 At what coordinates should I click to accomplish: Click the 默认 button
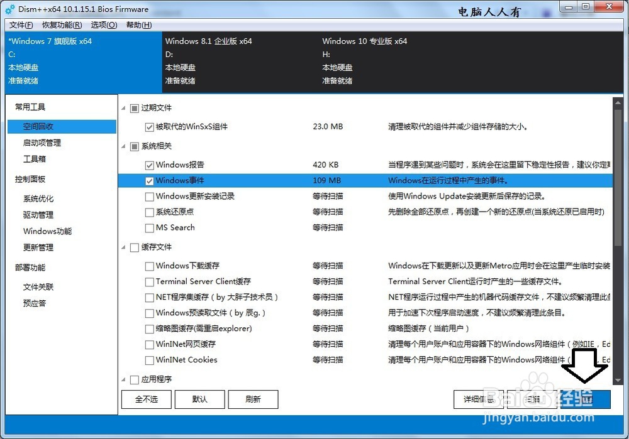pyautogui.click(x=200, y=399)
